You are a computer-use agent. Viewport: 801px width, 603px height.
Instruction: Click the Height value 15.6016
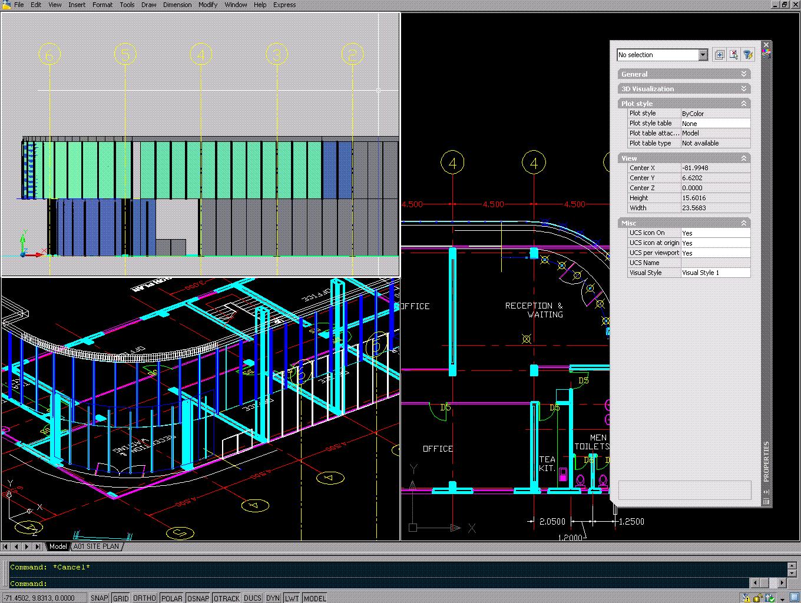coord(716,198)
